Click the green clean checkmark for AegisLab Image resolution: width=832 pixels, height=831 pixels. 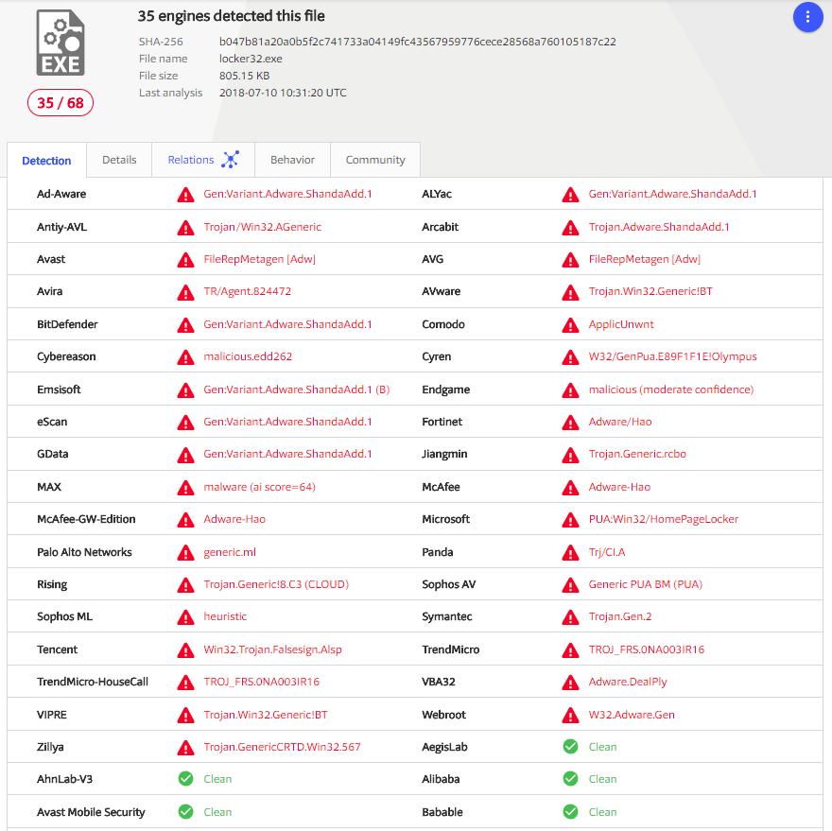[570, 747]
